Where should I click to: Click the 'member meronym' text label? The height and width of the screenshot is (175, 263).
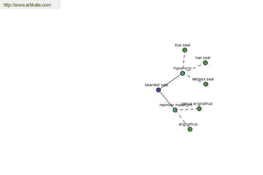coord(175,105)
